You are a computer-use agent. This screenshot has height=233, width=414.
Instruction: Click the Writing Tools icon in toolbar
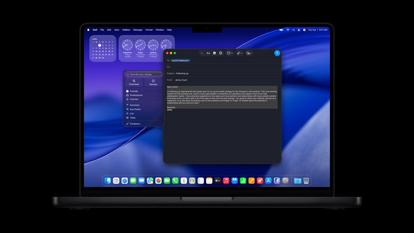pos(221,53)
